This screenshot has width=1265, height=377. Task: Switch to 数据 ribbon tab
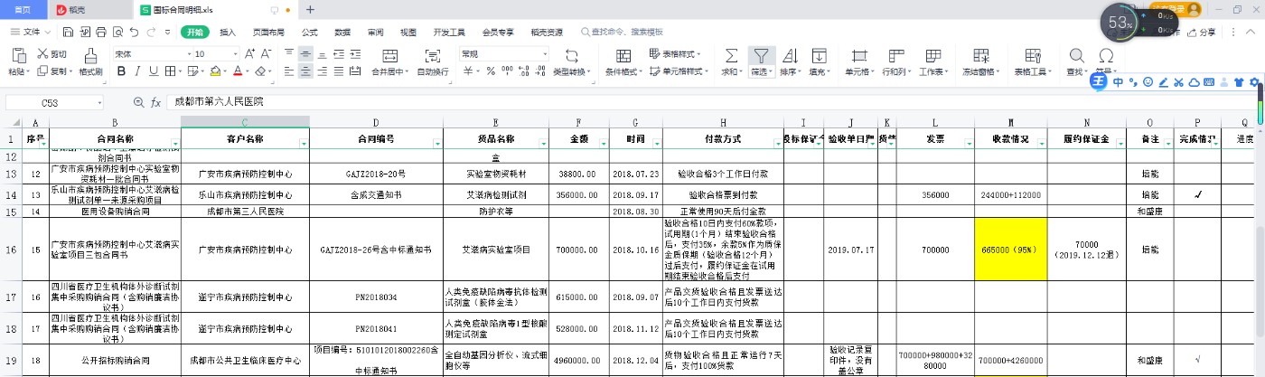[342, 32]
